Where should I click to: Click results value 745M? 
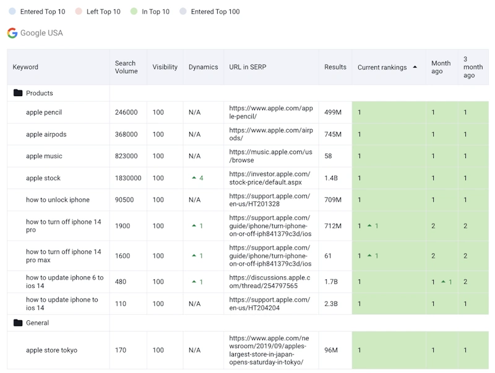333,134
